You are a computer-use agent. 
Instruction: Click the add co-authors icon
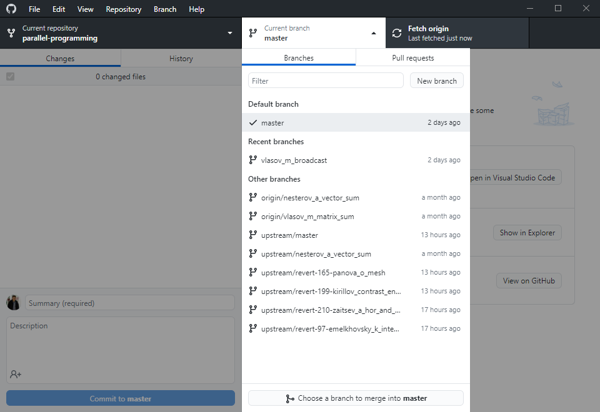(x=16, y=374)
